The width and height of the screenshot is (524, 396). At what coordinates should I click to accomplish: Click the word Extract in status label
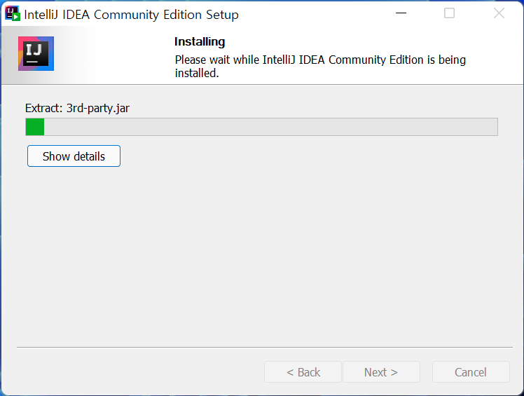(43, 108)
